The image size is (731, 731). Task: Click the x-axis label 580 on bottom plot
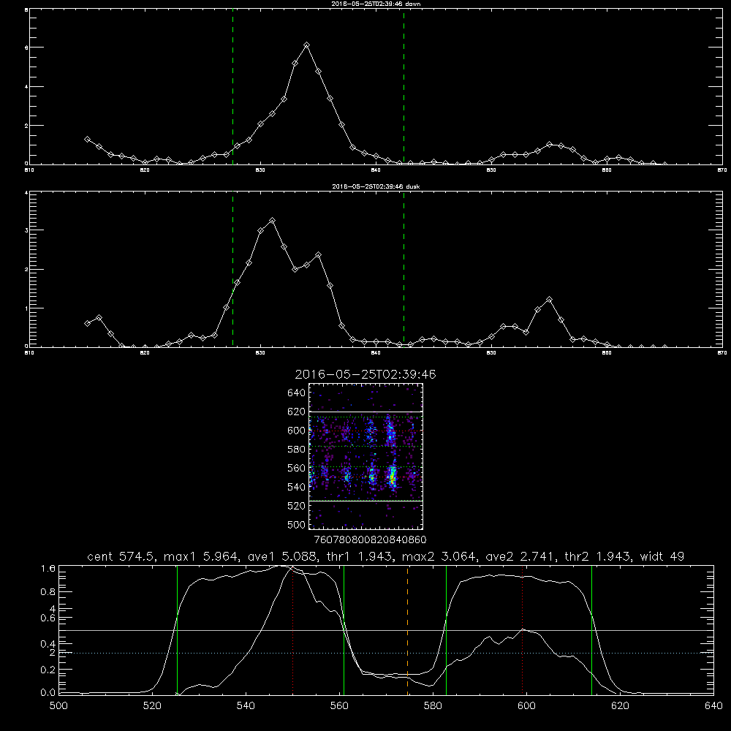(433, 706)
